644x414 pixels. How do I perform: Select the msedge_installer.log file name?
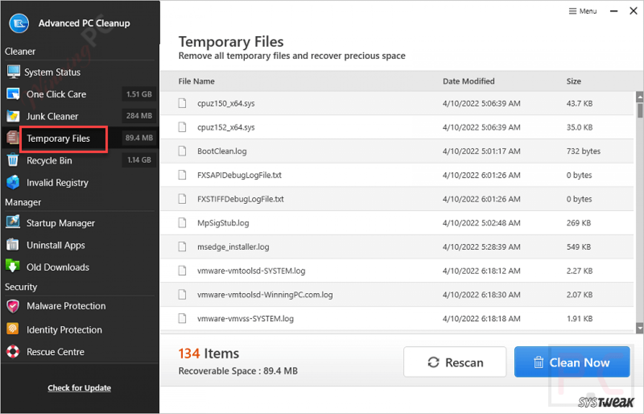233,247
